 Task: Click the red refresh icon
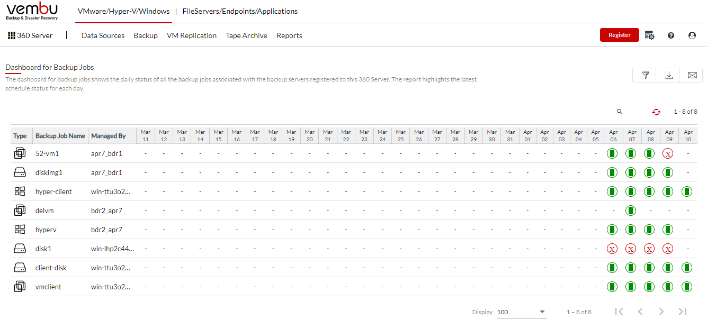pyautogui.click(x=657, y=112)
